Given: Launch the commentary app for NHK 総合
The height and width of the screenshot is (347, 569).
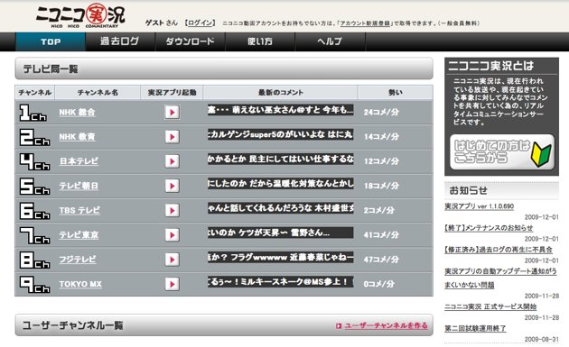Looking at the screenshot, I should pyautogui.click(x=172, y=113).
